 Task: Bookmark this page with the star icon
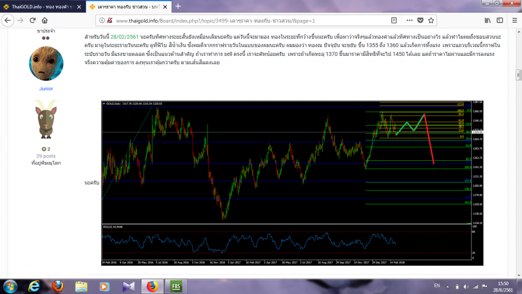pyautogui.click(x=431, y=20)
